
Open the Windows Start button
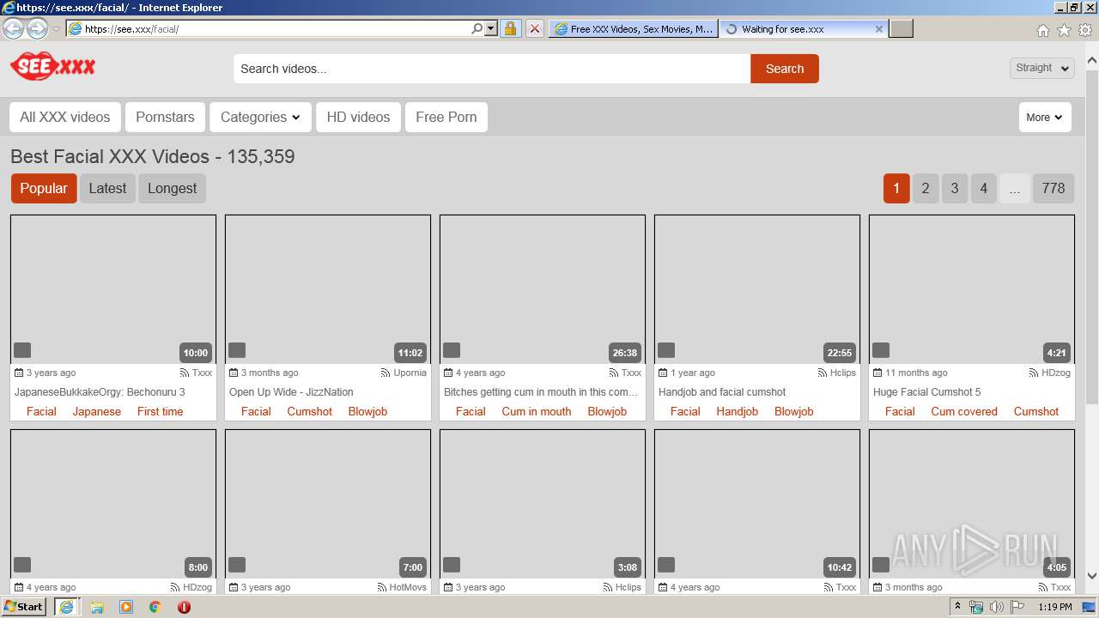pyautogui.click(x=24, y=606)
